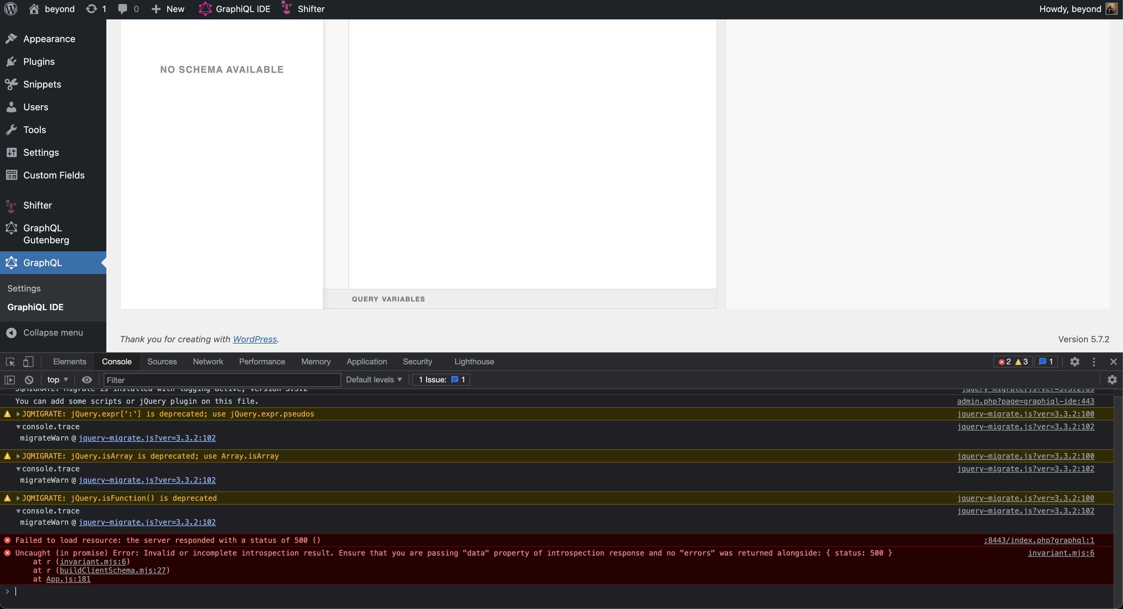Toggle the device emulation toolbar
The image size is (1123, 609).
coord(28,362)
